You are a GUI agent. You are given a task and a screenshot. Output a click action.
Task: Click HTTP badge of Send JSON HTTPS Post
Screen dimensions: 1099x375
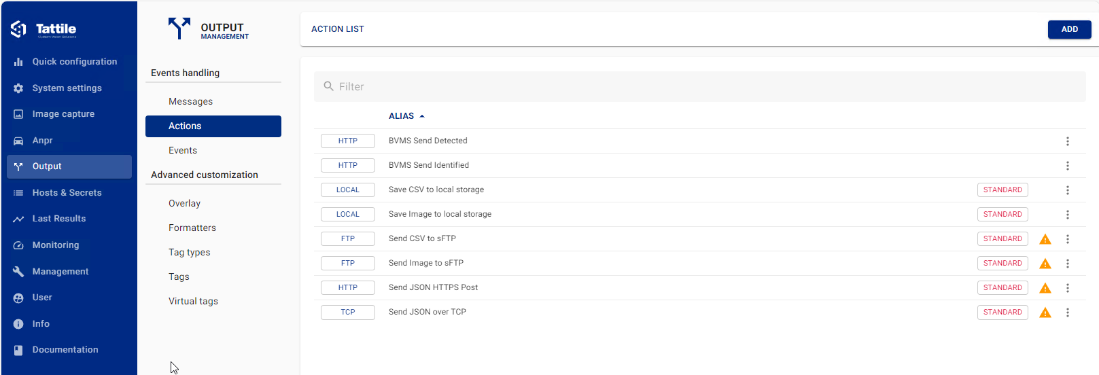(348, 288)
